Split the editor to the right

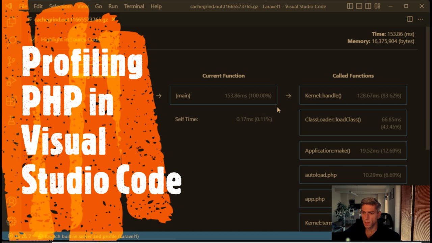[410, 19]
